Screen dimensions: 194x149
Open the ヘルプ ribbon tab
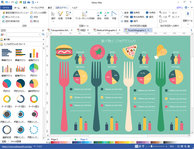click(x=75, y=8)
